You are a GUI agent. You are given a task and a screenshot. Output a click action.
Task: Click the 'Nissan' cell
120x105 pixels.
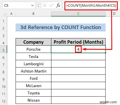(33, 100)
